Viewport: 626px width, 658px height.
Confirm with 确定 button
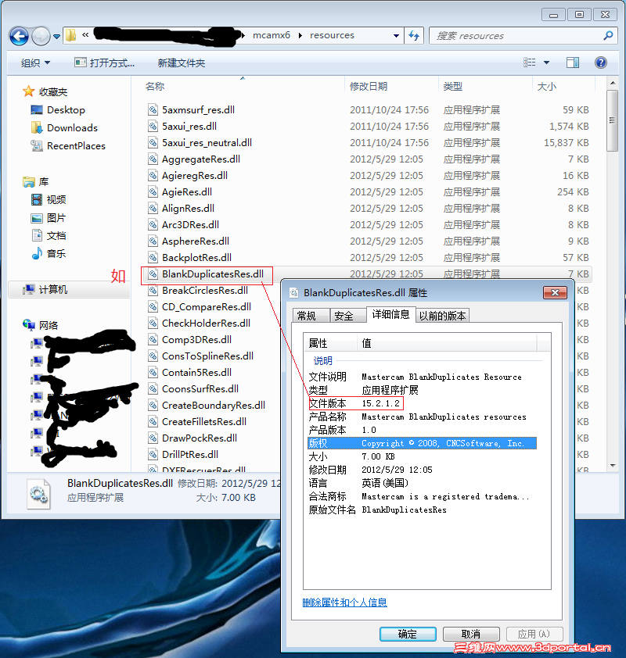pyautogui.click(x=408, y=634)
